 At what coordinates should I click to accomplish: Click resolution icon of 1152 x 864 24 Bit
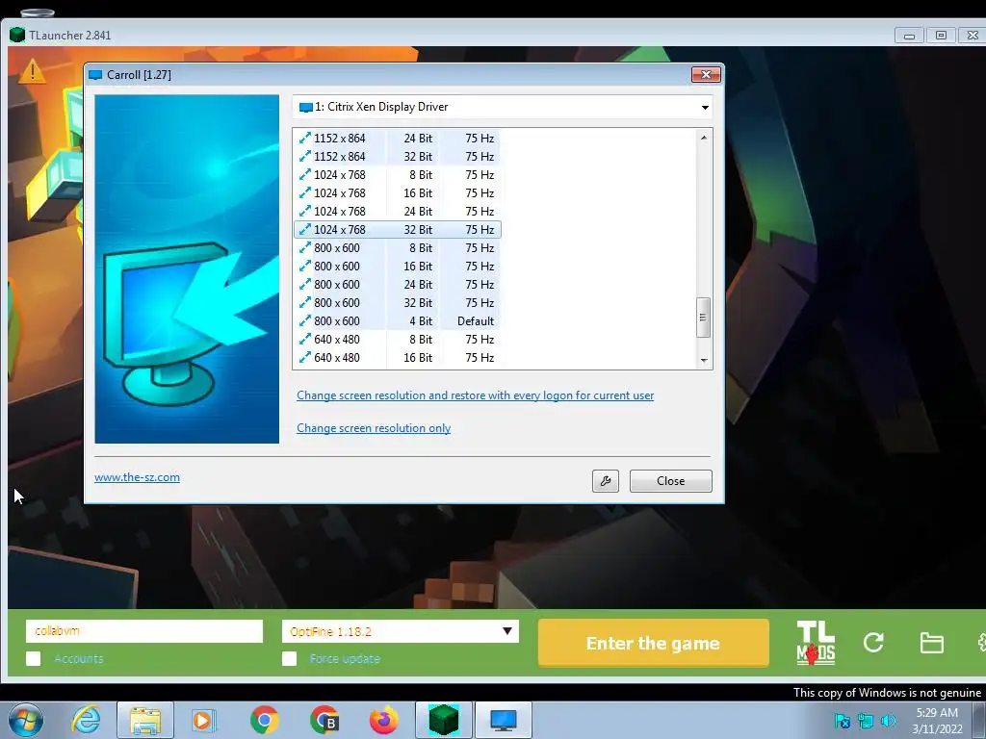tap(305, 138)
